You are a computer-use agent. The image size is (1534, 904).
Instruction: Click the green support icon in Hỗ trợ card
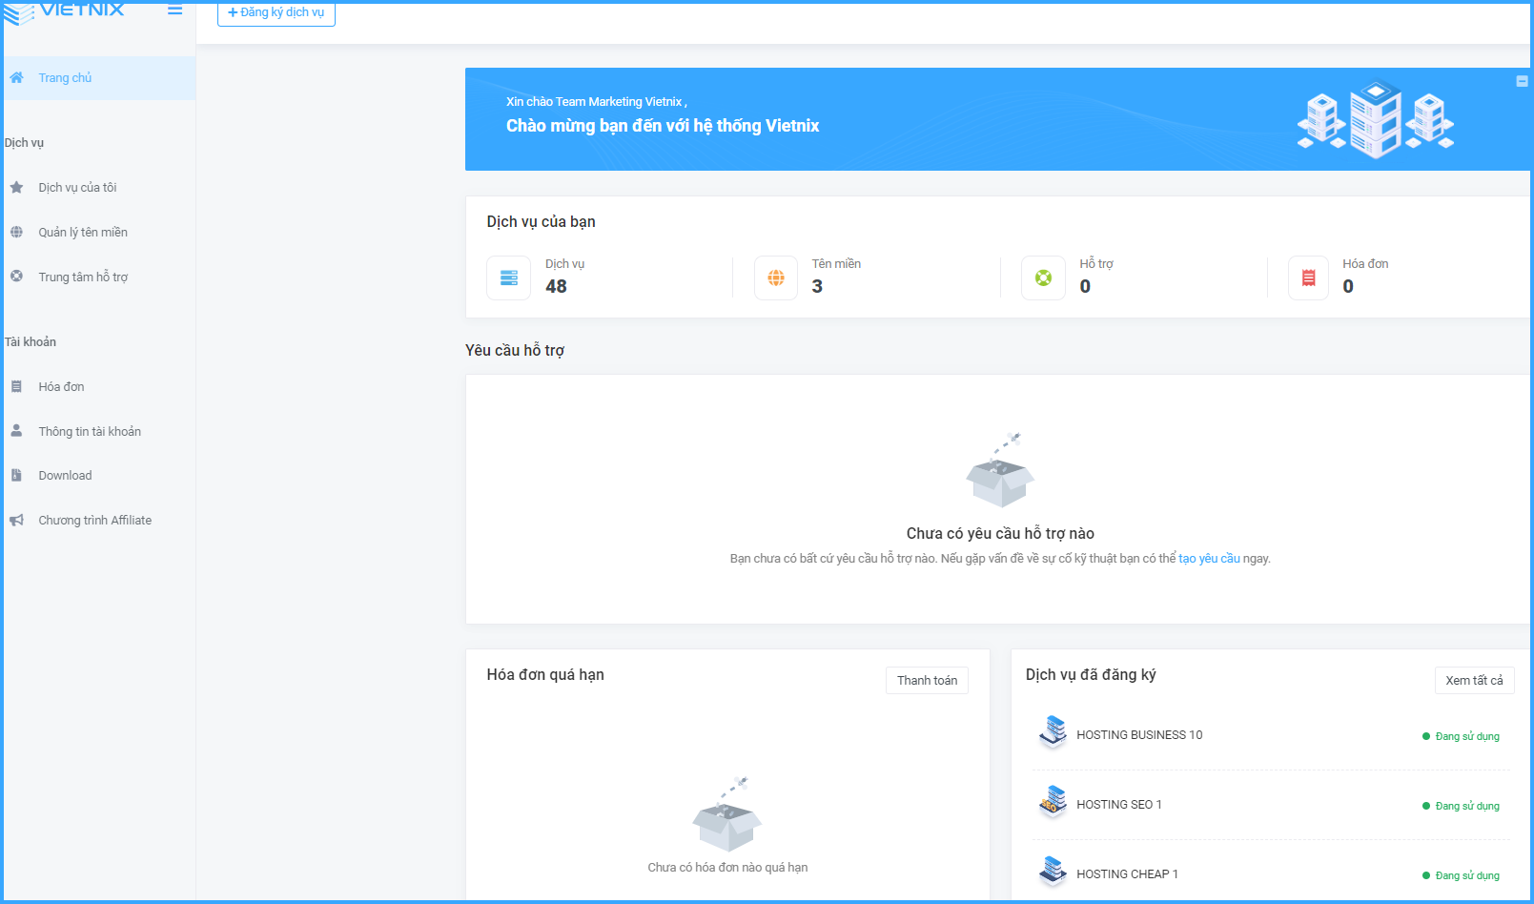(1043, 278)
